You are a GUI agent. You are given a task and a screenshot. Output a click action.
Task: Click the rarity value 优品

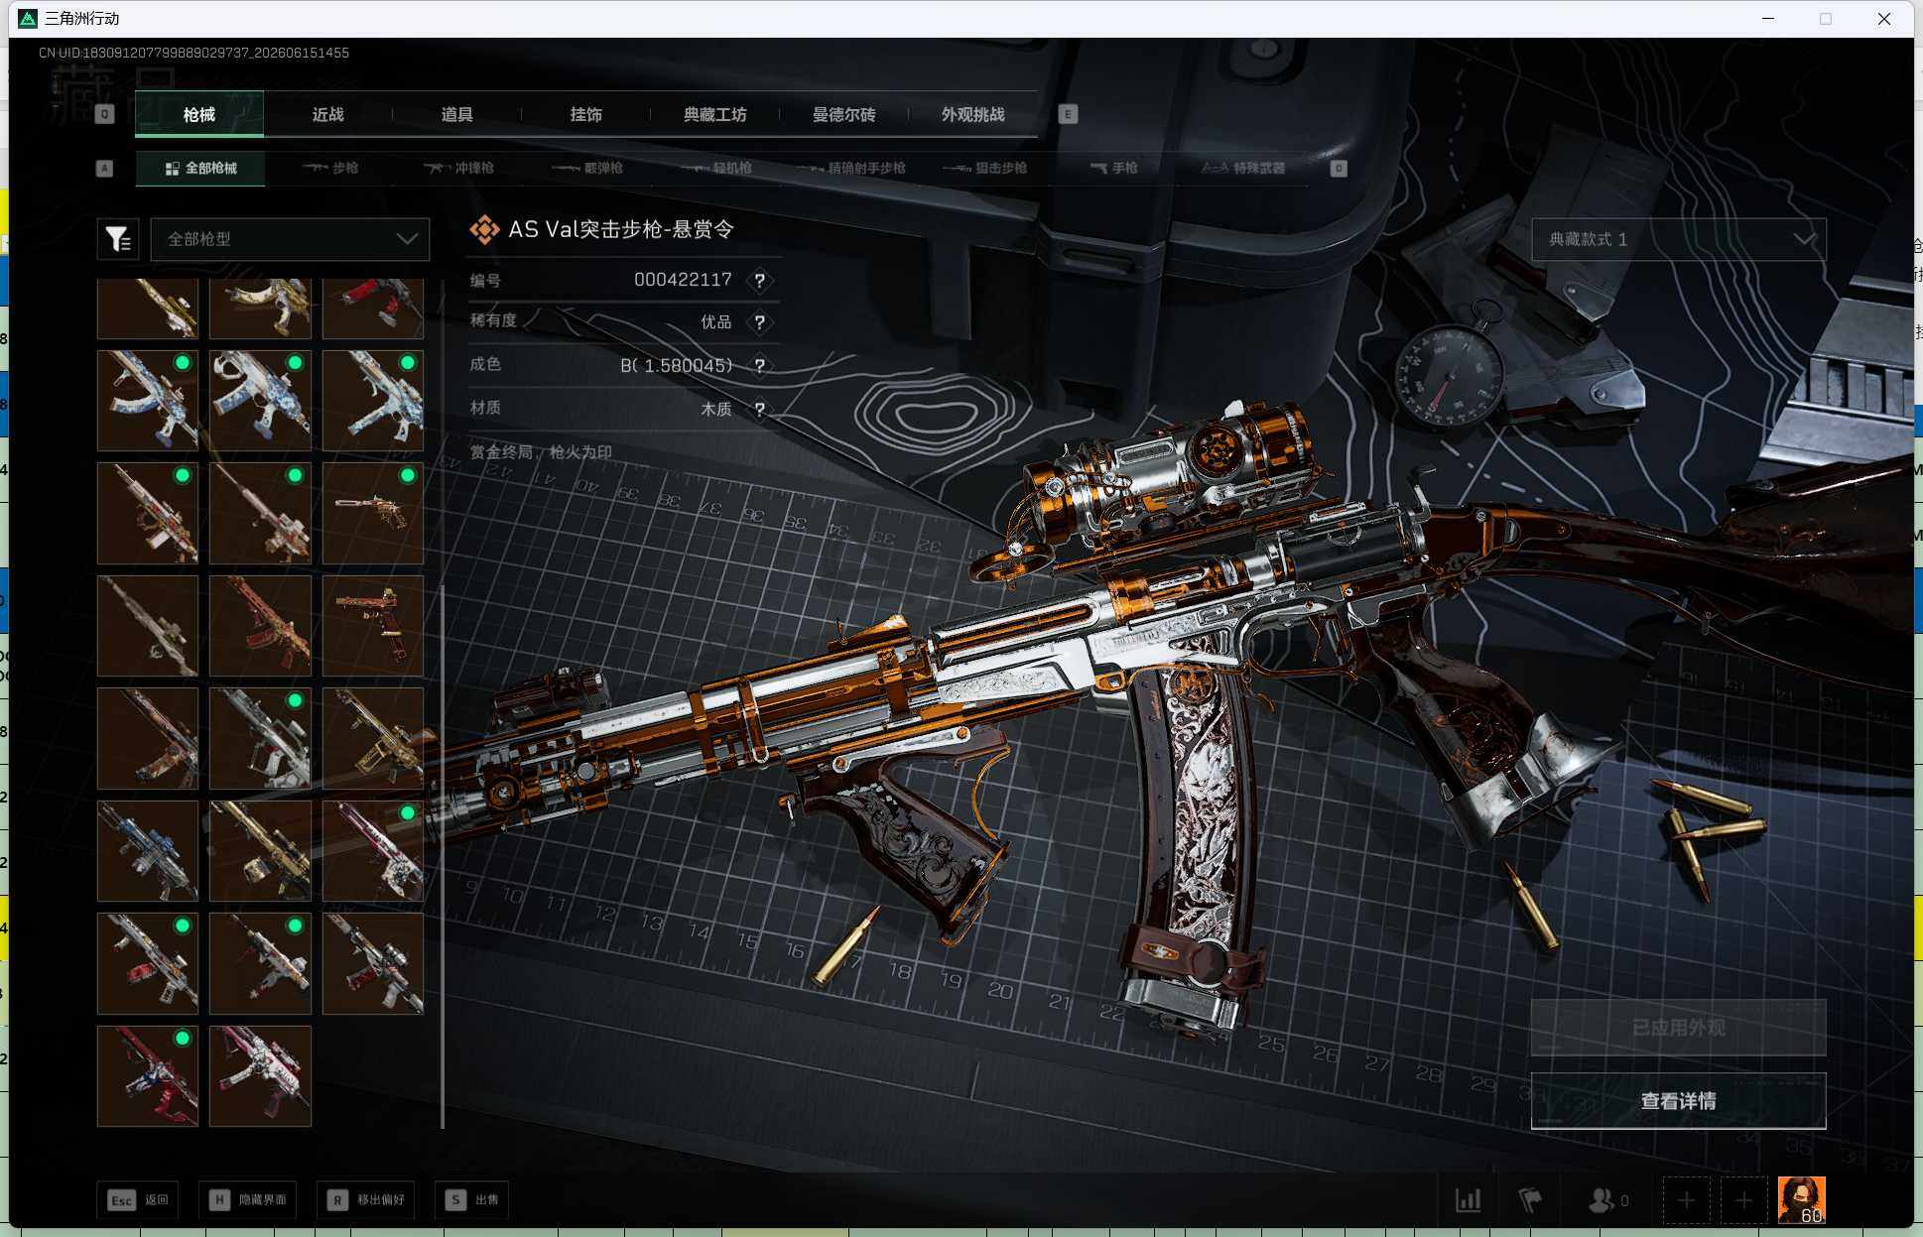tap(716, 322)
